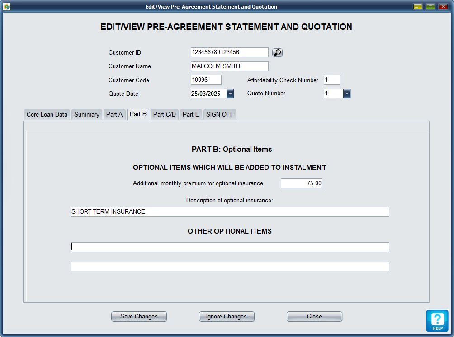
Task: Expand the Quote Number dropdown
Action: click(x=347, y=94)
